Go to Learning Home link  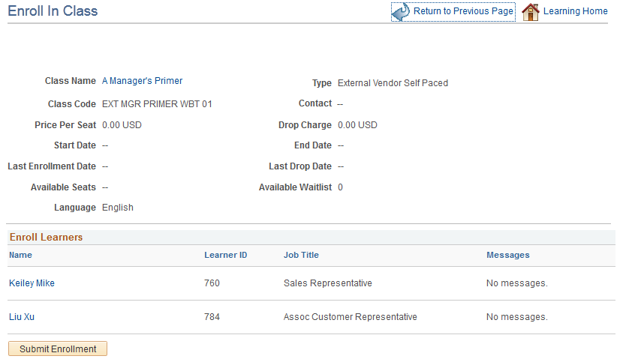(x=575, y=11)
